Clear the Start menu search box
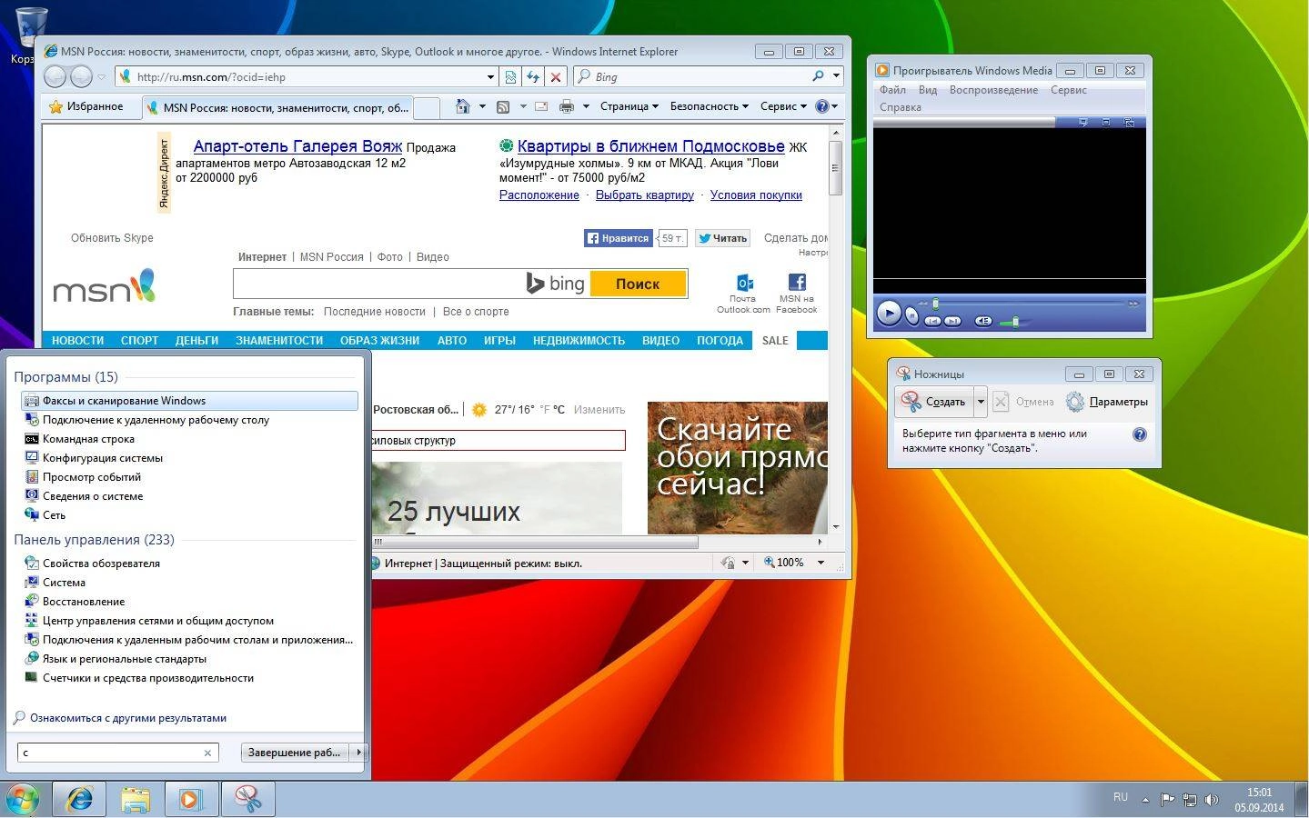The image size is (1309, 818). point(207,753)
